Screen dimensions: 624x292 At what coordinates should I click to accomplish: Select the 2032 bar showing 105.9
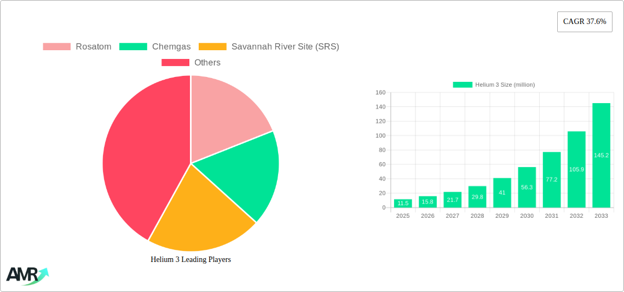point(576,169)
